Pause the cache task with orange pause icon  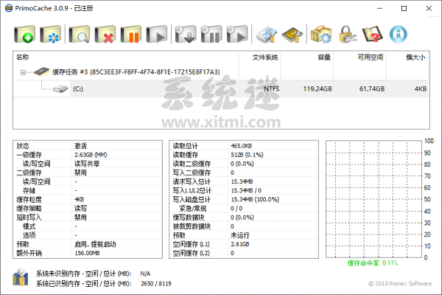coord(131,35)
